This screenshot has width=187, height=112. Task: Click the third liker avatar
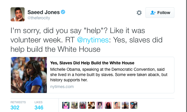[83, 105]
